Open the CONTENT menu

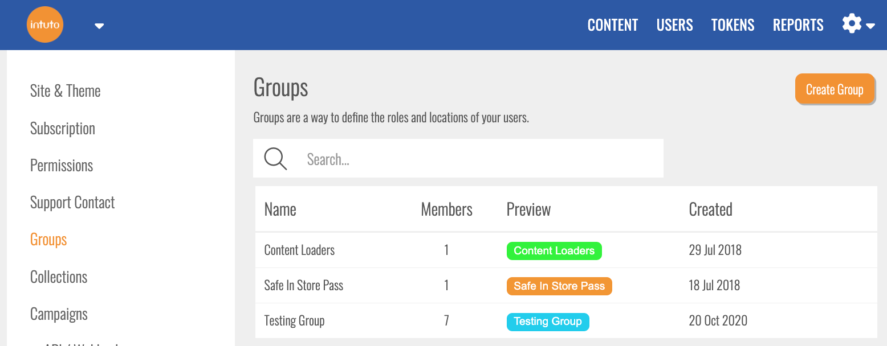pyautogui.click(x=612, y=25)
